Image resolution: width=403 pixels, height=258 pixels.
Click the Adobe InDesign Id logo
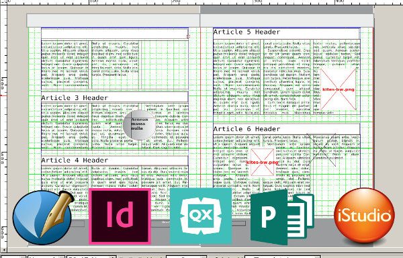tap(120, 216)
